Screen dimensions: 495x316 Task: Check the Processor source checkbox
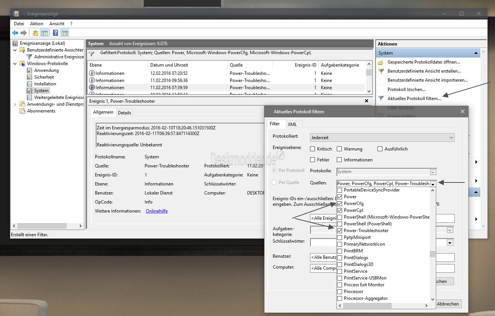point(340,292)
